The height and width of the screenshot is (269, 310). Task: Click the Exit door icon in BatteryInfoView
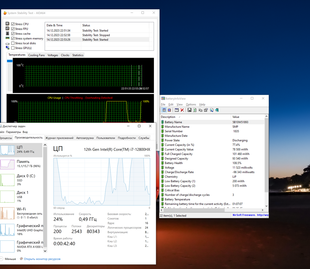click(217, 110)
